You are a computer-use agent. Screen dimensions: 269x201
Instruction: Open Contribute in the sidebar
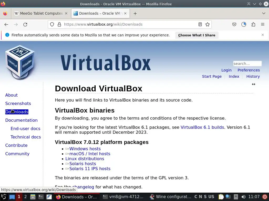(x=16, y=145)
